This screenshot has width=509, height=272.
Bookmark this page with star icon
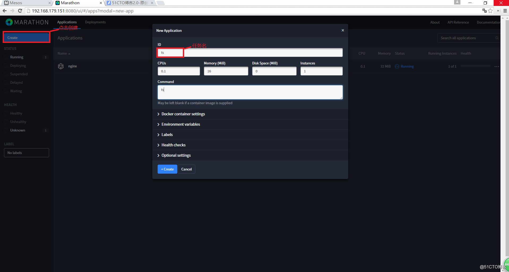[490, 11]
